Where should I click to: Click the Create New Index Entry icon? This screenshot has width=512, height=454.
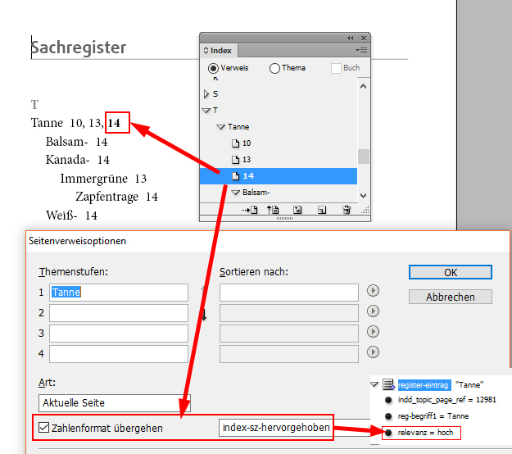click(x=322, y=211)
